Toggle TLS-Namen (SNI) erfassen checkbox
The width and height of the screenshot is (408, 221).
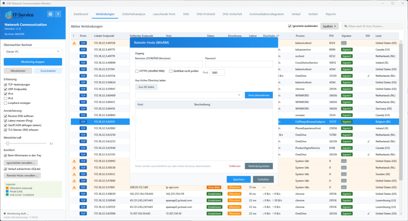pos(6,130)
